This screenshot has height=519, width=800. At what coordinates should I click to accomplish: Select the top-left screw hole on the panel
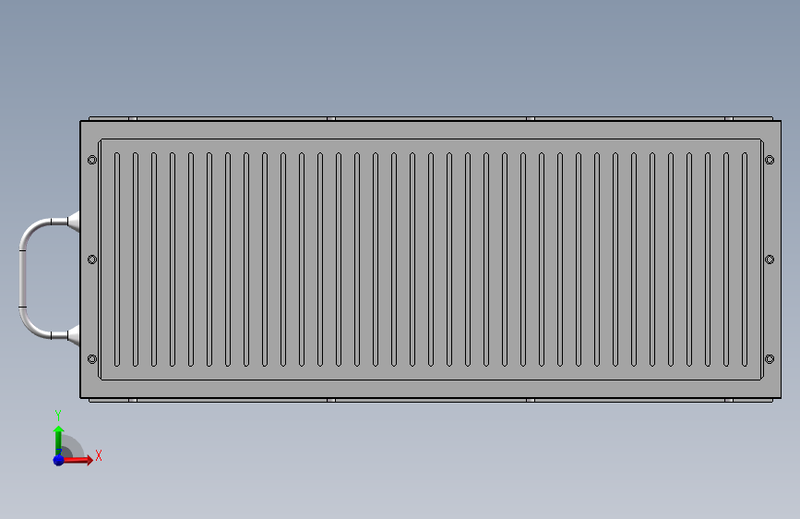[x=92, y=160]
